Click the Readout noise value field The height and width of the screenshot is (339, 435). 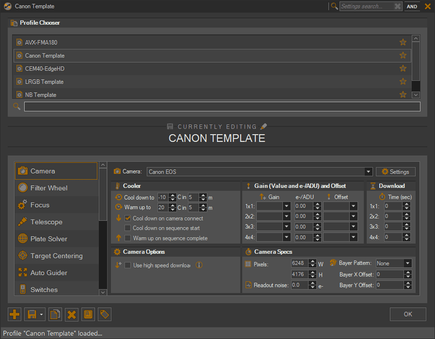(299, 285)
